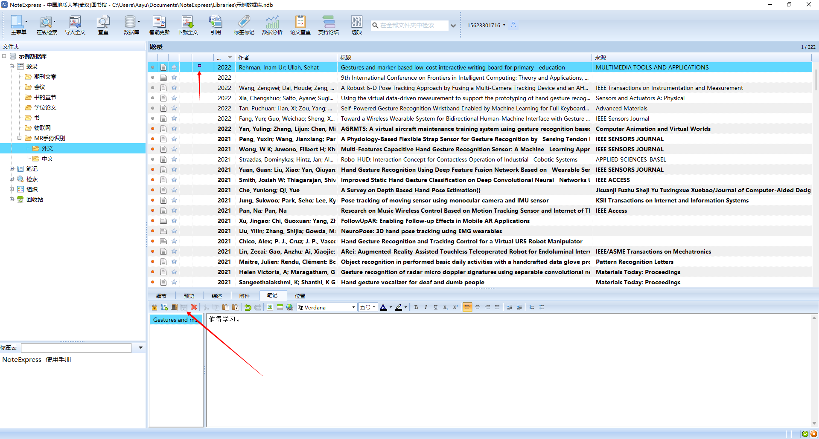
Task: Click the 标签标记 tag marking icon
Action: click(244, 25)
